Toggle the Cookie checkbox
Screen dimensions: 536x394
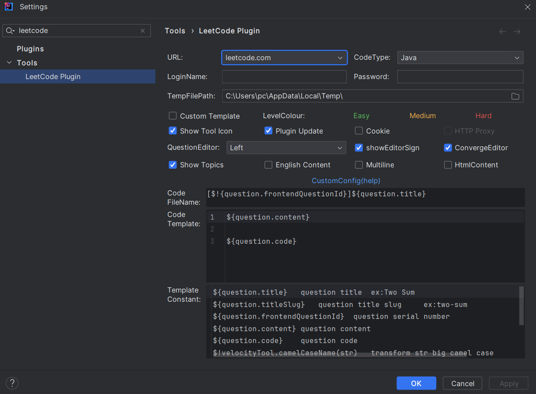coord(359,130)
